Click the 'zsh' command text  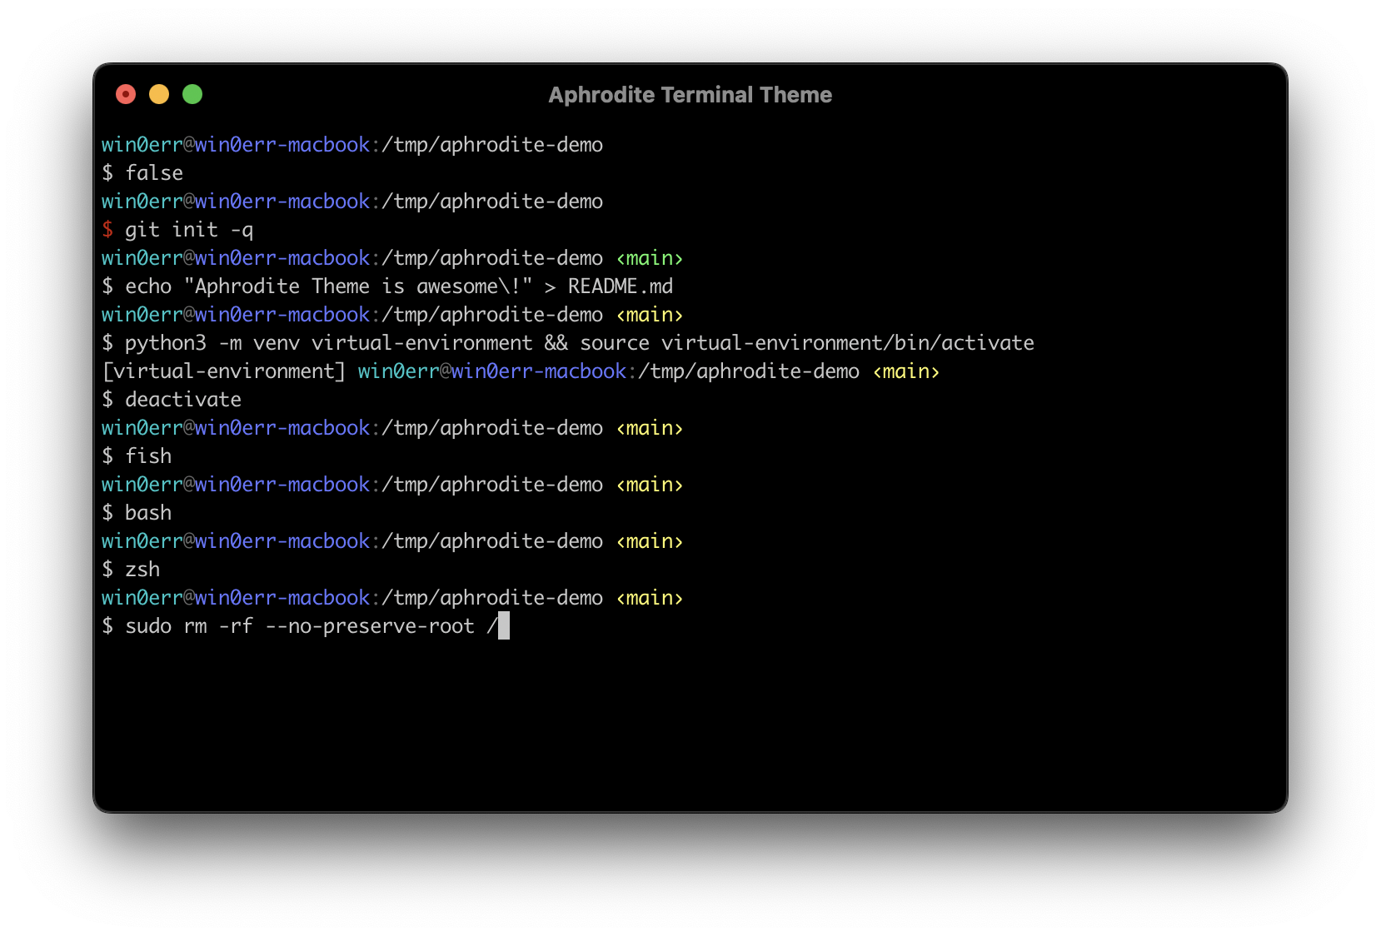click(x=142, y=570)
